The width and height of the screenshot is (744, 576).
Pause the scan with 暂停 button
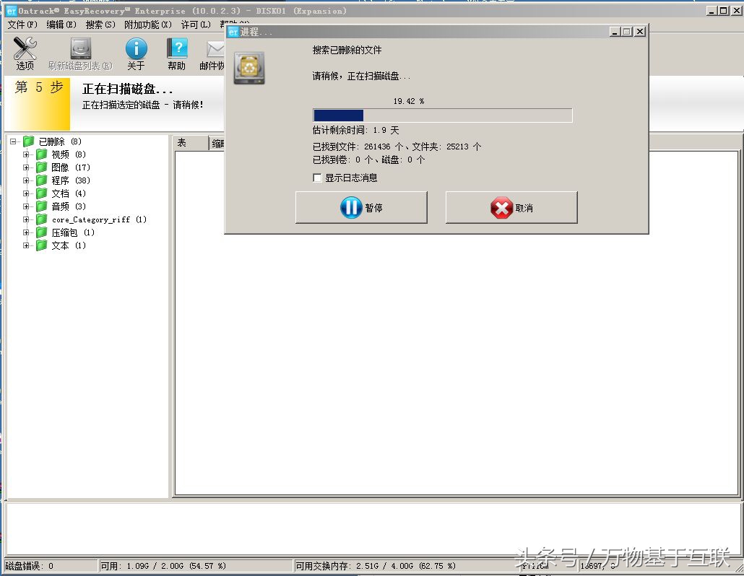click(x=361, y=208)
